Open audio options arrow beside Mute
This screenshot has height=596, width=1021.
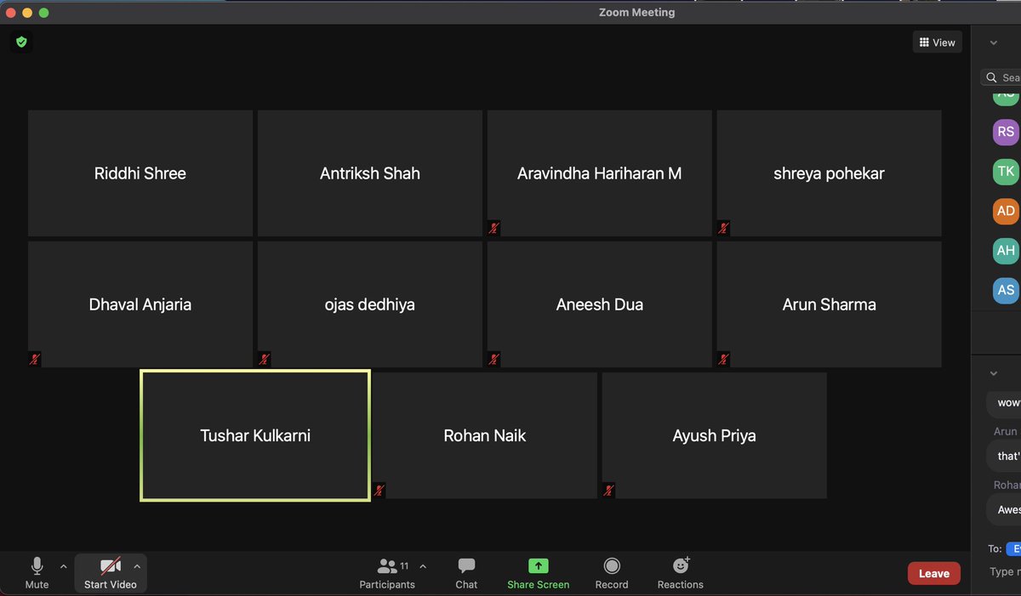[x=63, y=566]
